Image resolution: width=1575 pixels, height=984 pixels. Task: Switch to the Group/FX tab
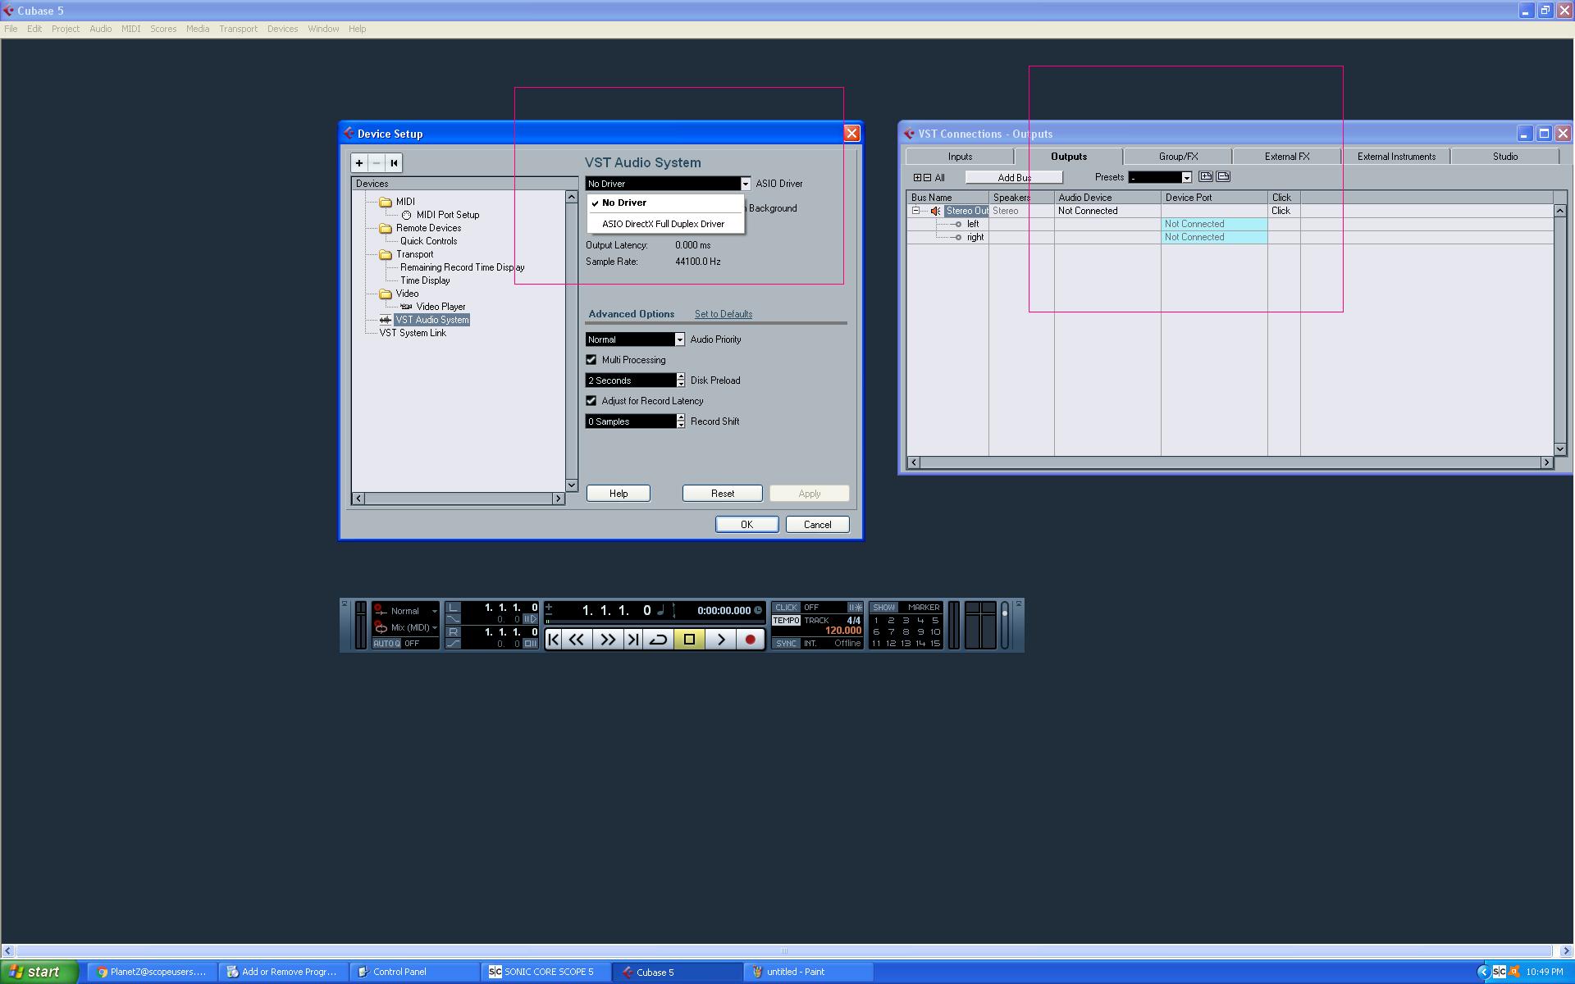click(1178, 157)
